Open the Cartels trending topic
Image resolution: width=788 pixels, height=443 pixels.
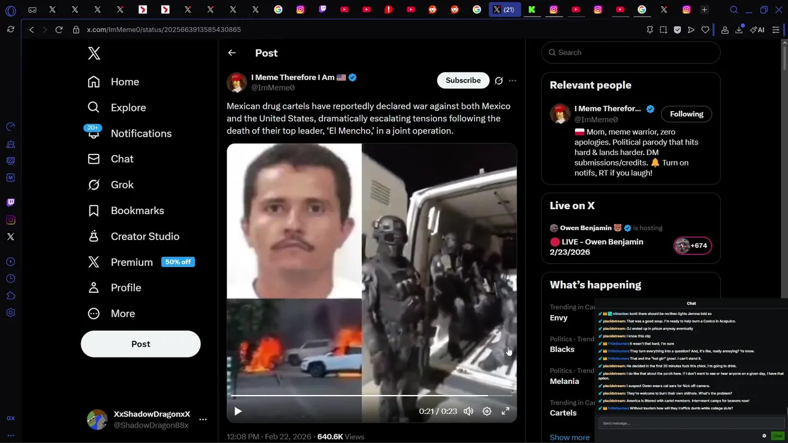click(563, 413)
